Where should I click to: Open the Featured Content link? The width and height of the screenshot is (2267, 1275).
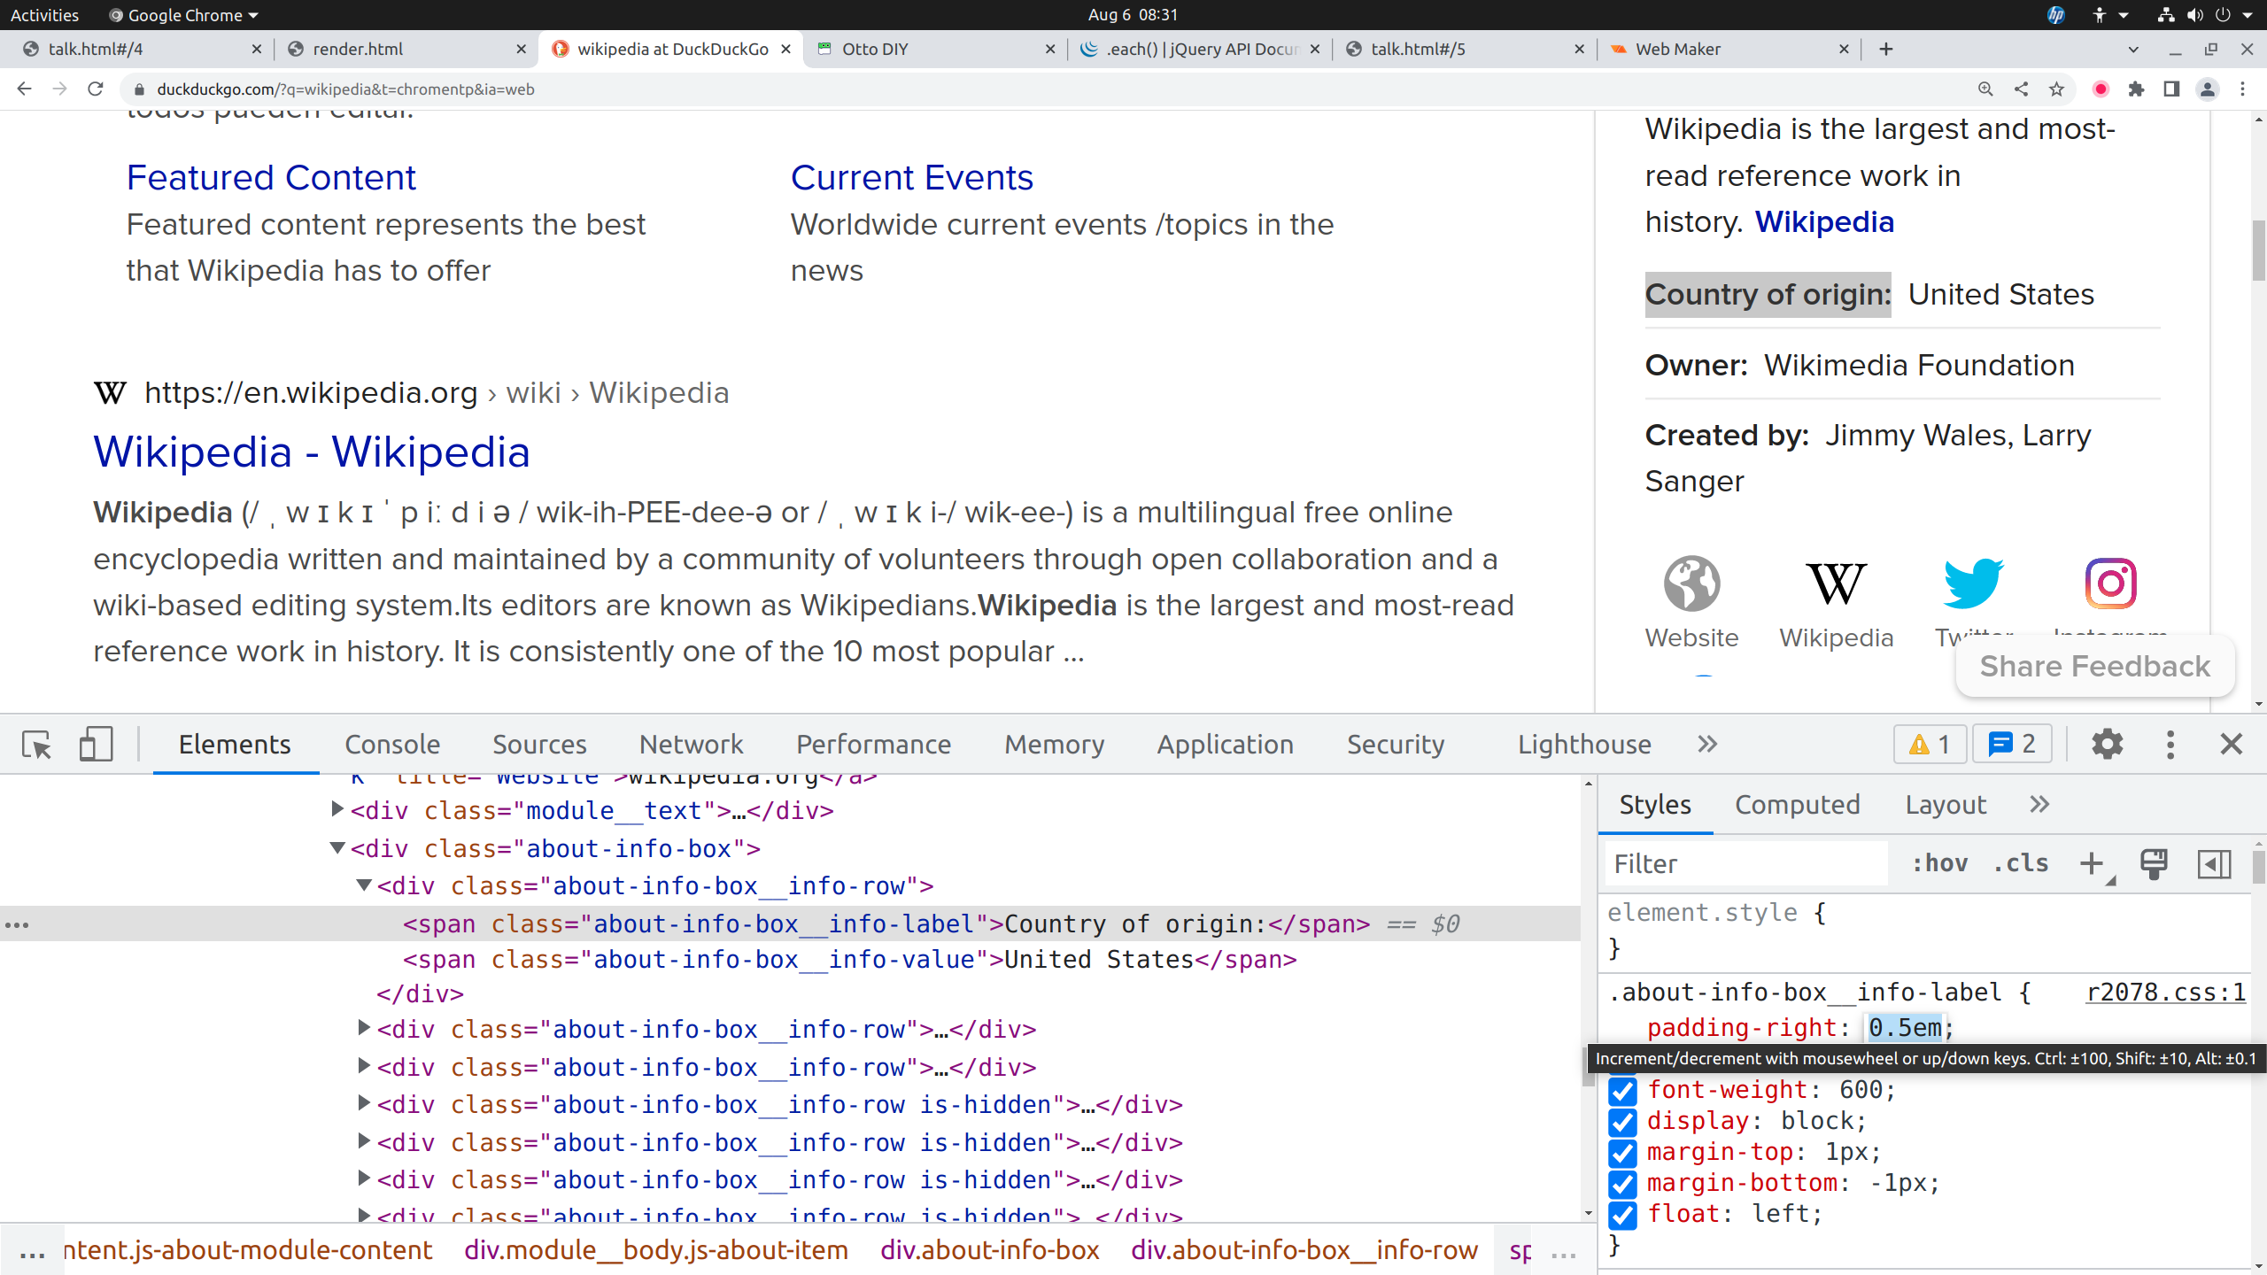tap(271, 178)
